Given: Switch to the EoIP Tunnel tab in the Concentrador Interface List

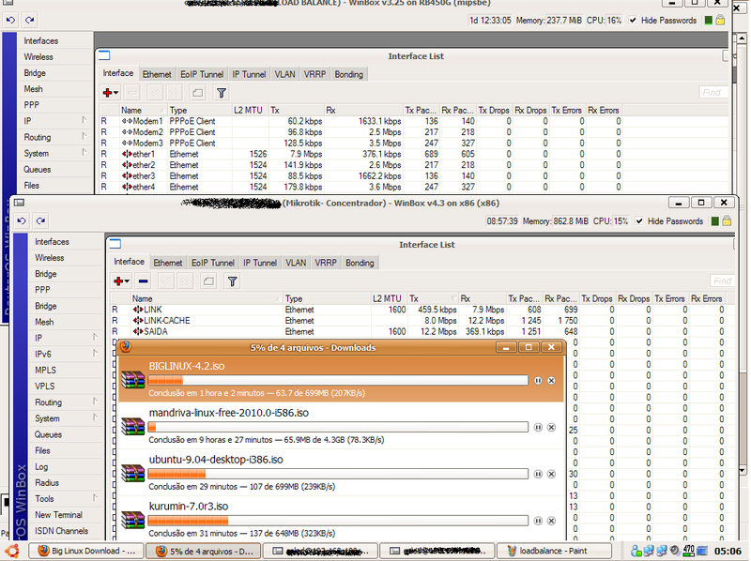Looking at the screenshot, I should pyautogui.click(x=213, y=263).
